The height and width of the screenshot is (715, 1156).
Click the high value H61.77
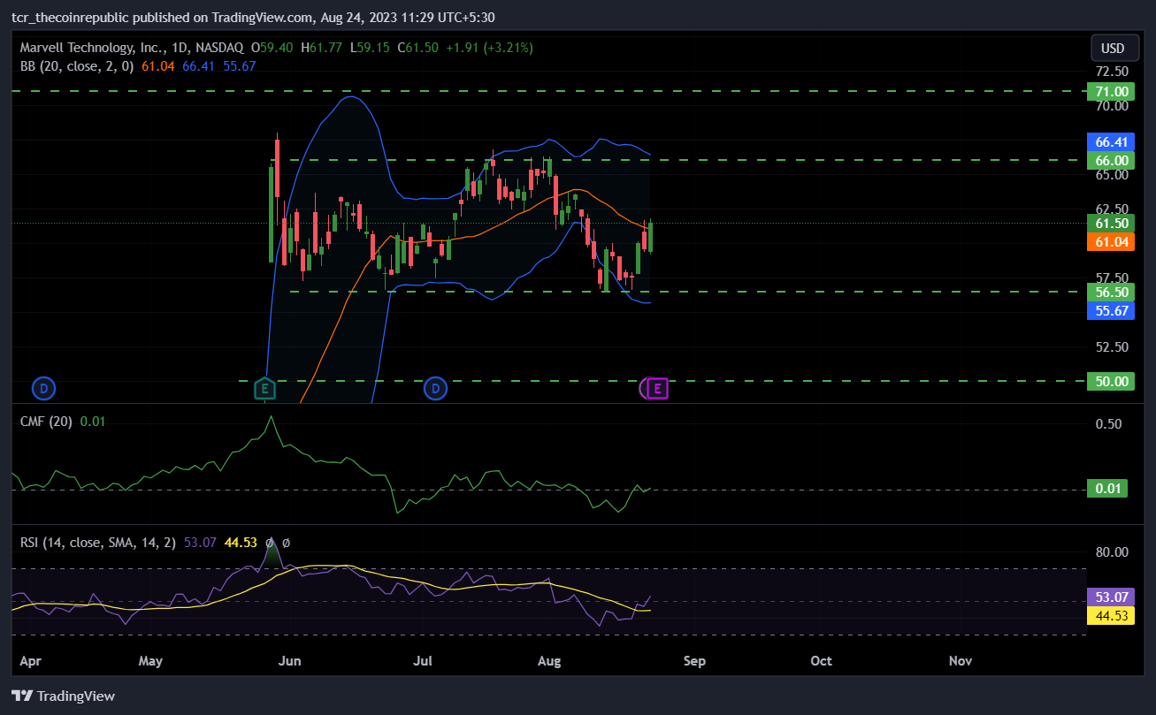pyautogui.click(x=322, y=48)
